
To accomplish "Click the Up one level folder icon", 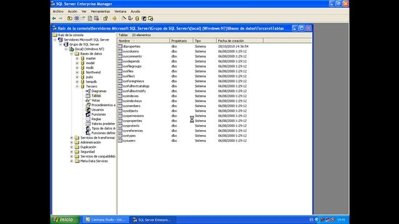I will point(70,19).
